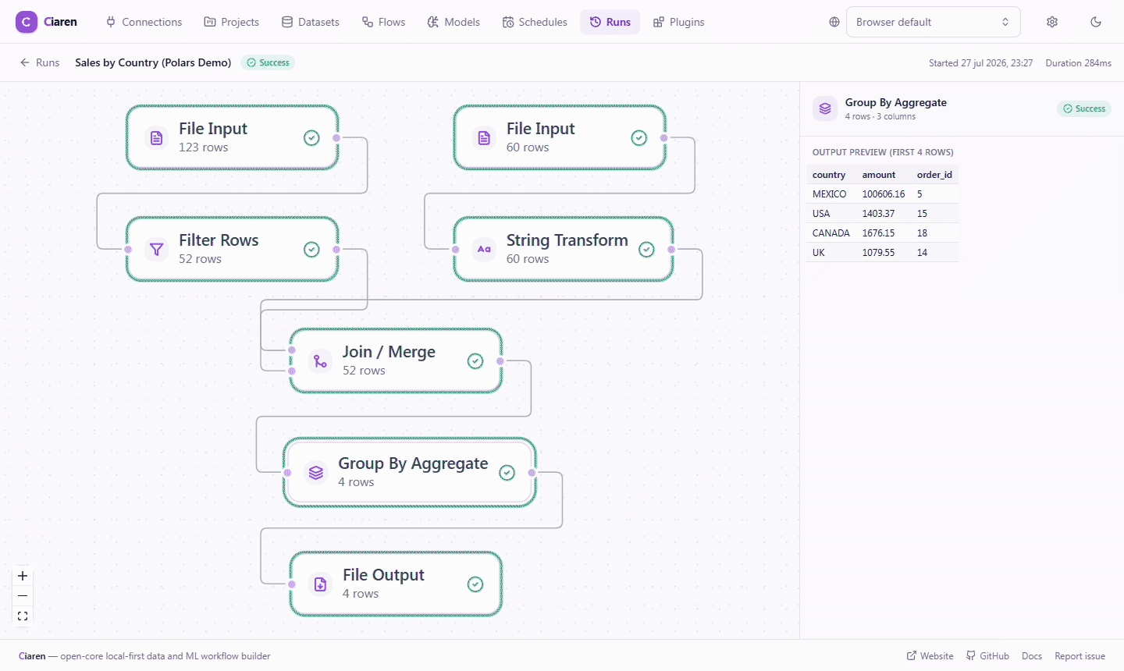
Task: Open settings via the gear icon
Action: coord(1052,22)
